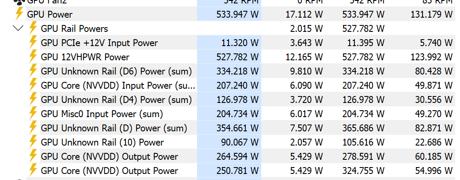Click average value 22.686 W
This screenshot has width=460, height=180.
point(434,143)
